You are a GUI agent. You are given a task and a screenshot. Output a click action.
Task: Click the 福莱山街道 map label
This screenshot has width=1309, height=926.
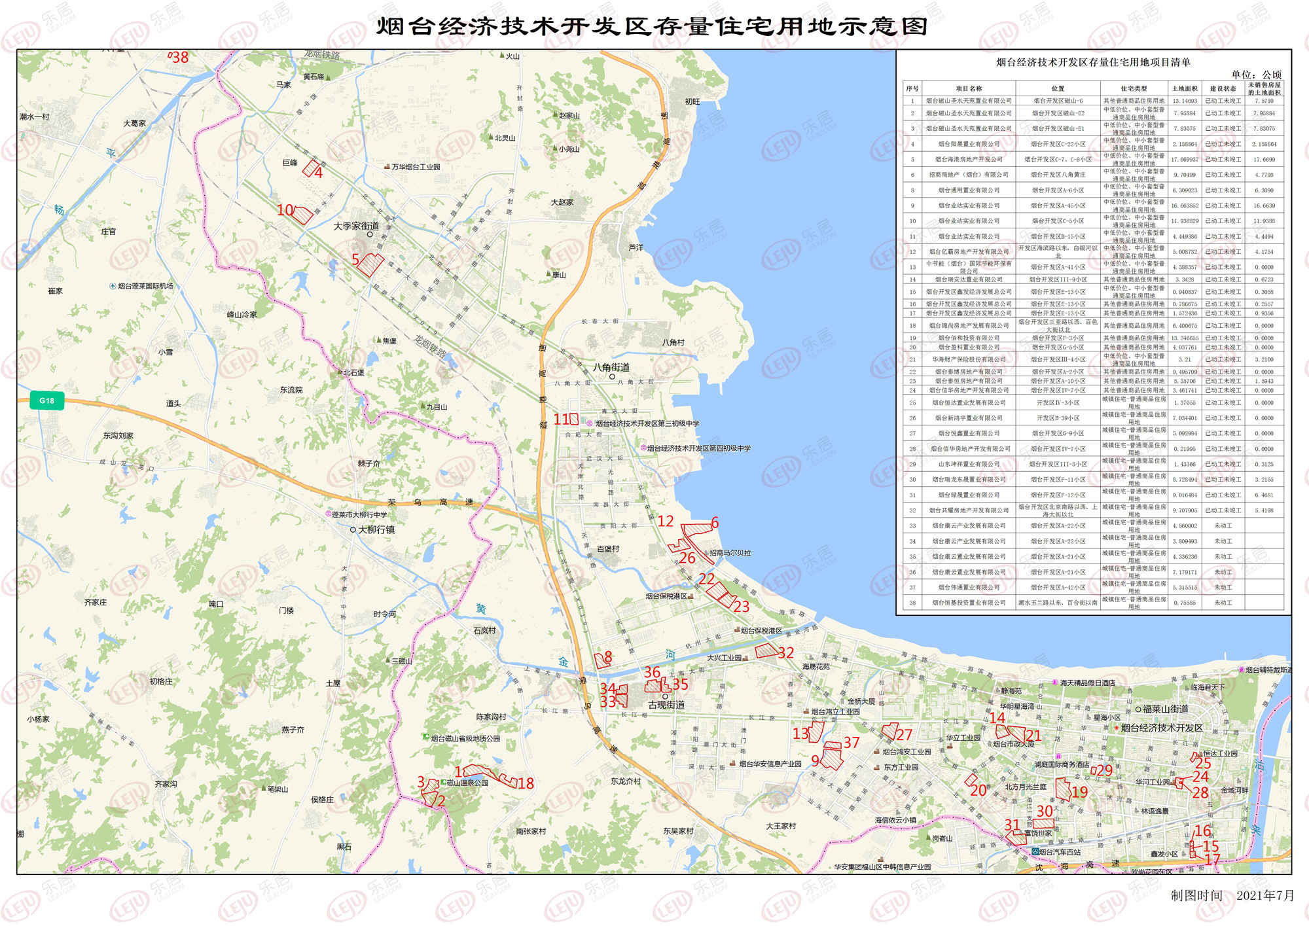point(1165,709)
